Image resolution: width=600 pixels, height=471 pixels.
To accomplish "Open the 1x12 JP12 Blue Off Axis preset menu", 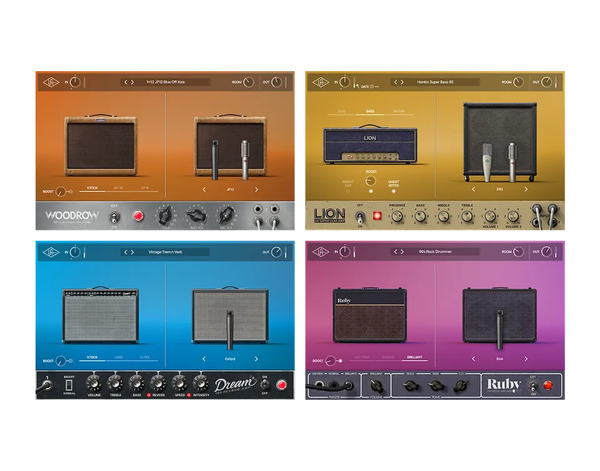I will click(x=165, y=82).
